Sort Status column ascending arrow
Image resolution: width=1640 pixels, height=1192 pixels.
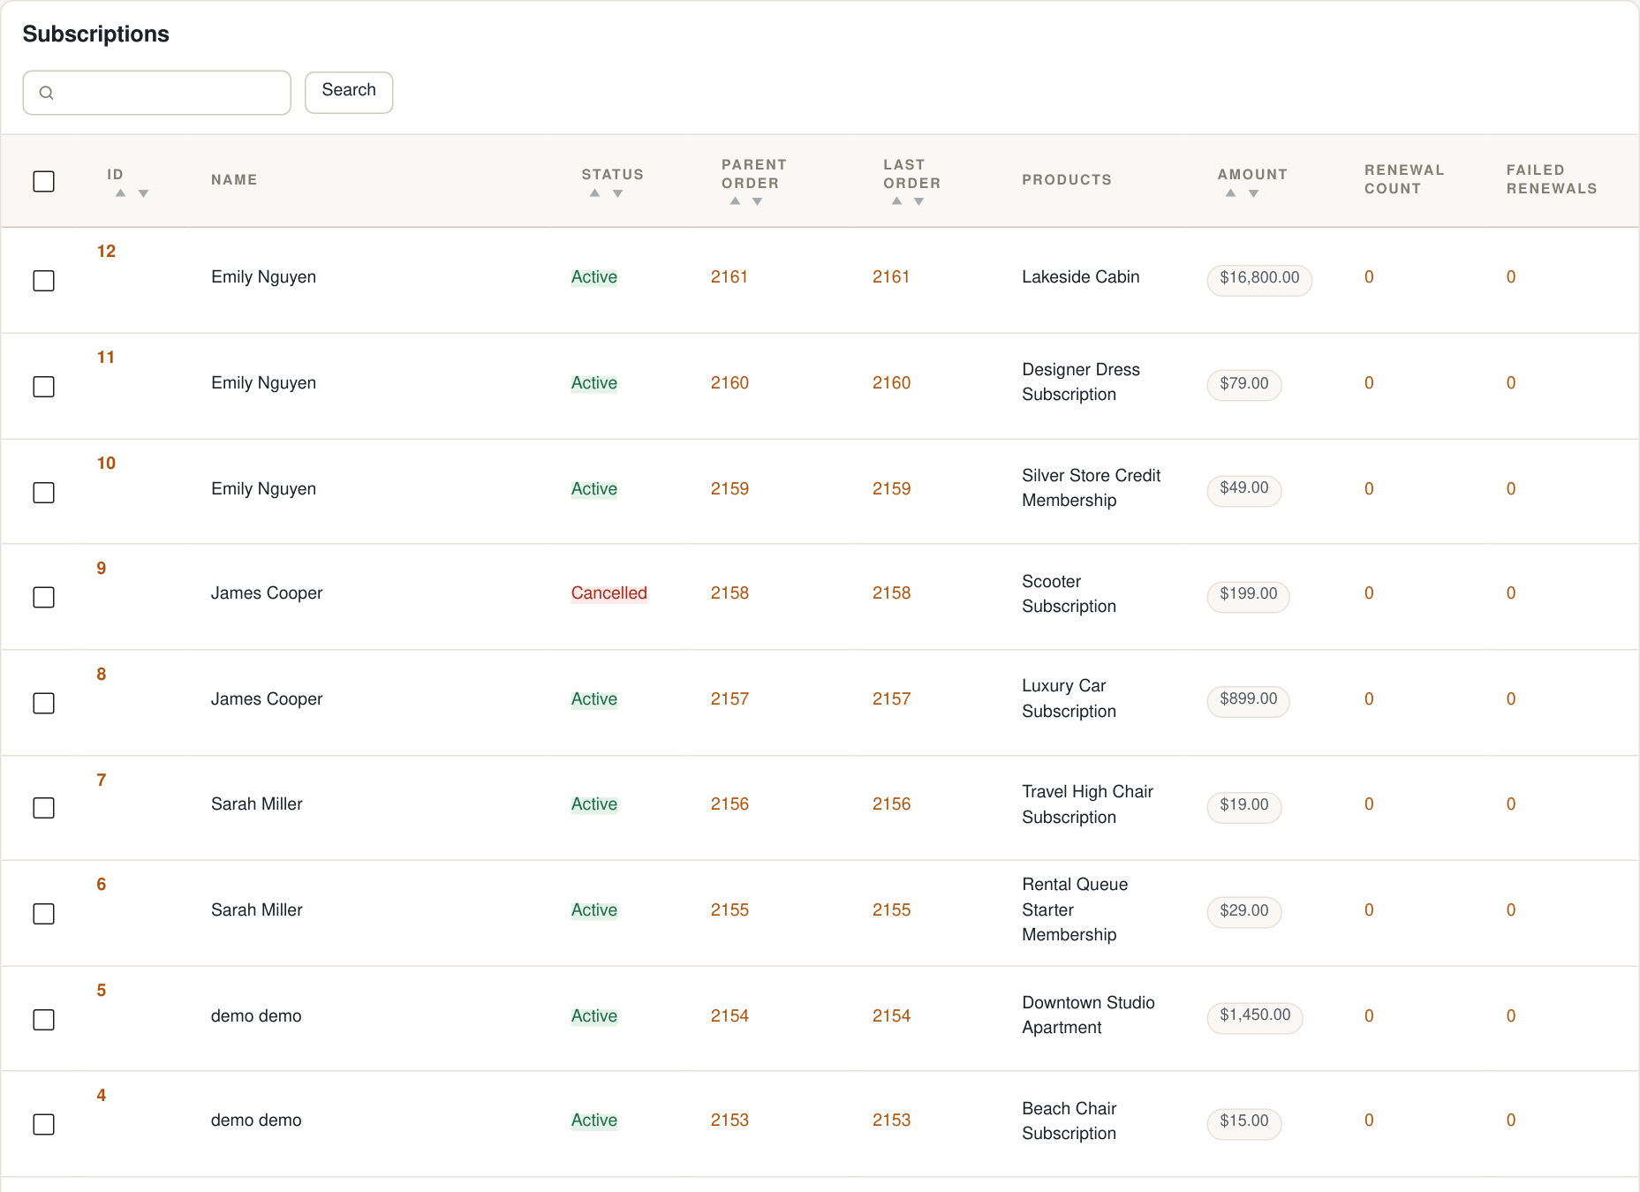pyautogui.click(x=595, y=193)
